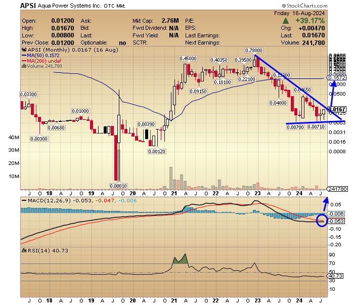Click the 10M volume axis label

14,177
